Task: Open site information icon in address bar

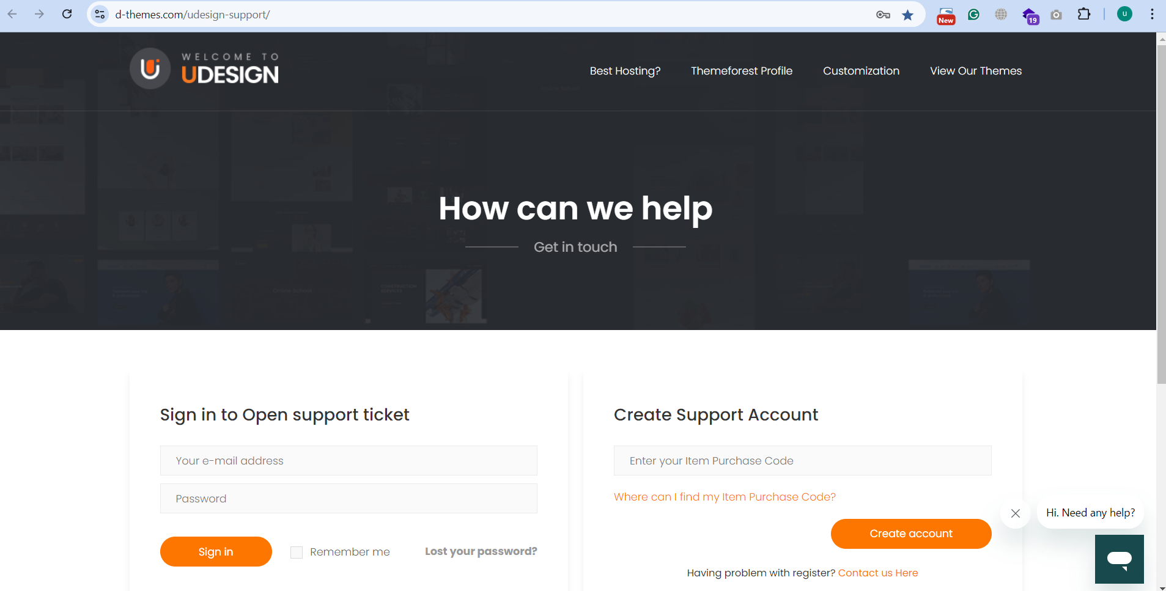Action: tap(100, 14)
